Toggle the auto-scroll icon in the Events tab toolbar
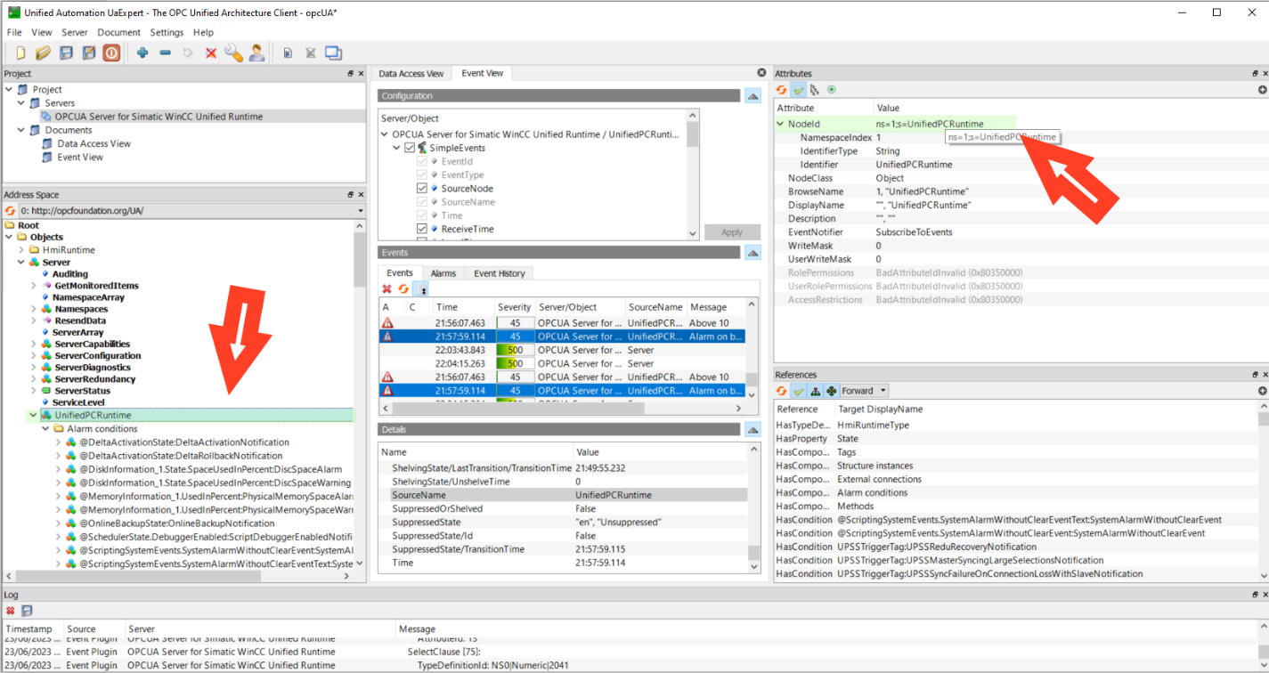Image resolution: width=1269 pixels, height=673 pixels. [x=422, y=289]
